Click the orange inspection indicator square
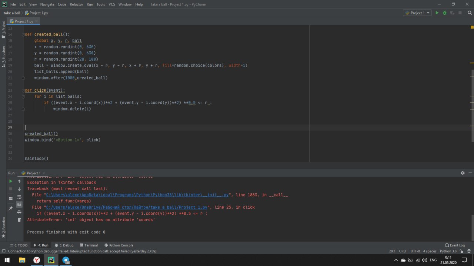This screenshot has height=266, width=474. [x=472, y=27]
